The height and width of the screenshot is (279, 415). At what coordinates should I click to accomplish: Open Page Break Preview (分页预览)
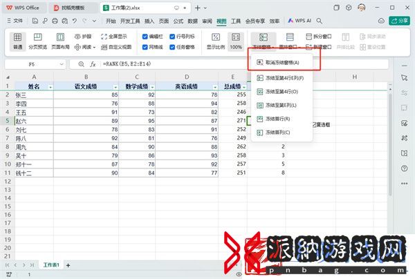pos(37,41)
